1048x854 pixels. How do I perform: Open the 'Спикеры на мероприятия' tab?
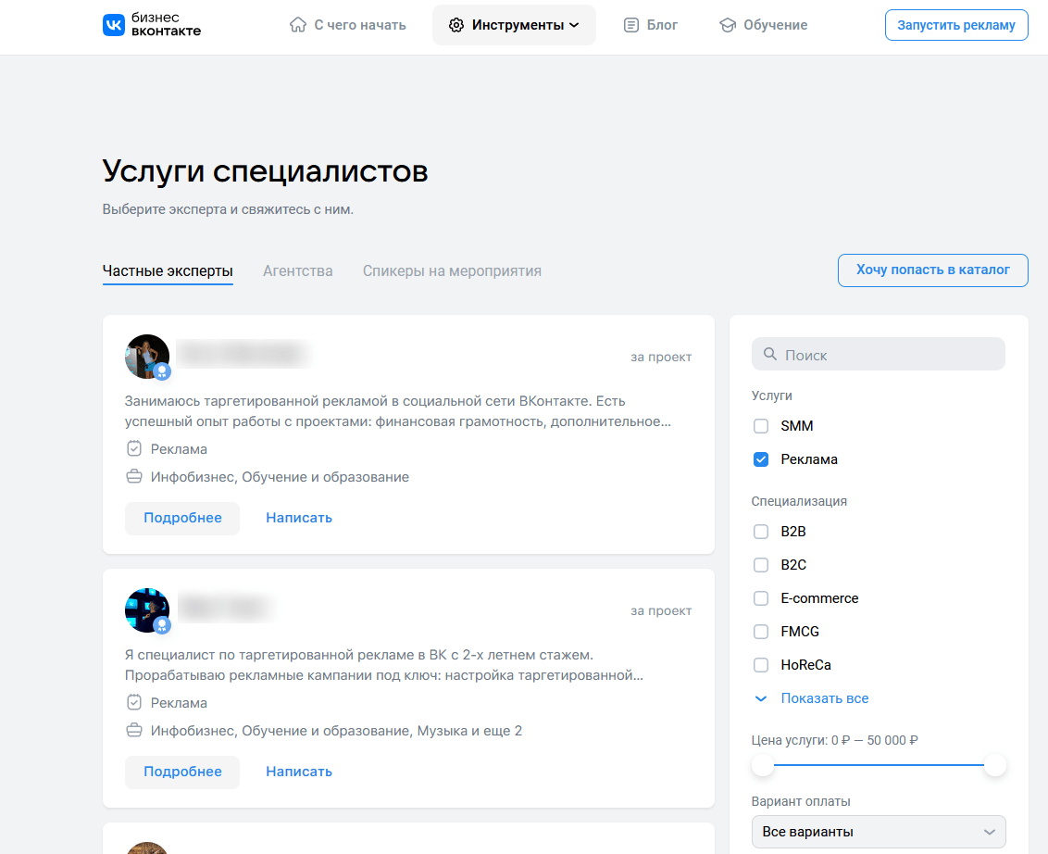(452, 271)
